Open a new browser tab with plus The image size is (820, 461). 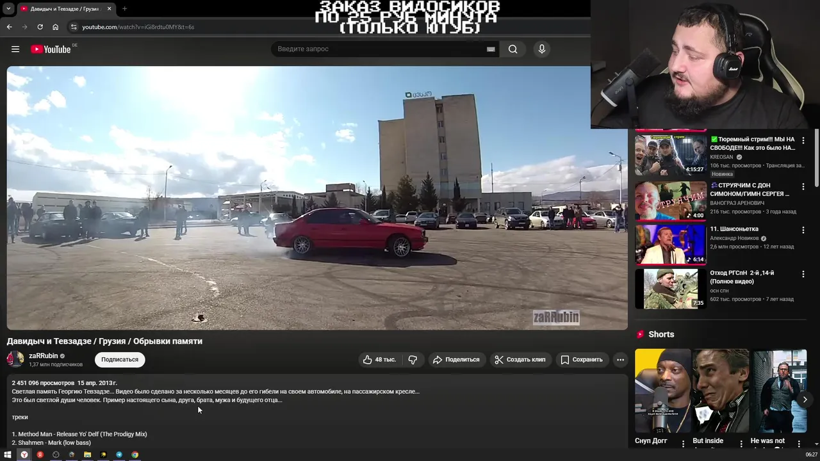point(124,8)
